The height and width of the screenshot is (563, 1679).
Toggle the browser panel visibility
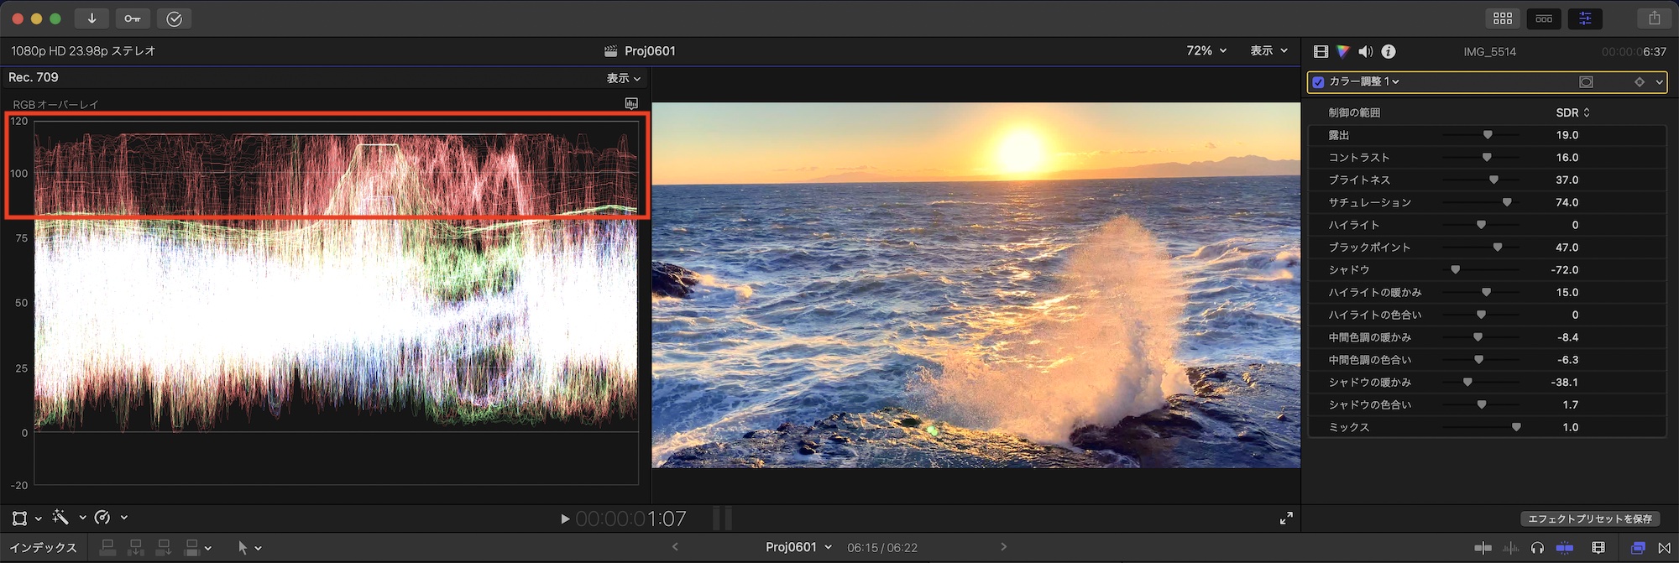coord(1503,18)
